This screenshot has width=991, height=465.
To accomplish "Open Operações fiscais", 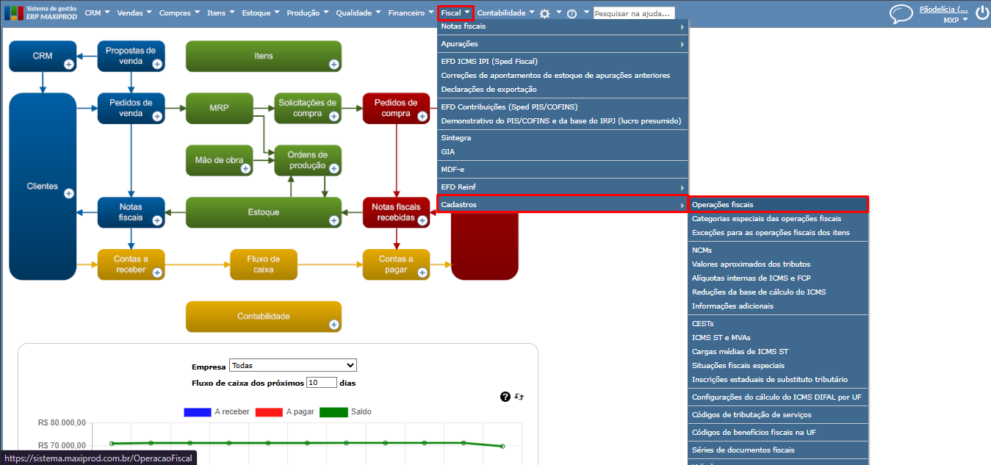I will [x=778, y=204].
